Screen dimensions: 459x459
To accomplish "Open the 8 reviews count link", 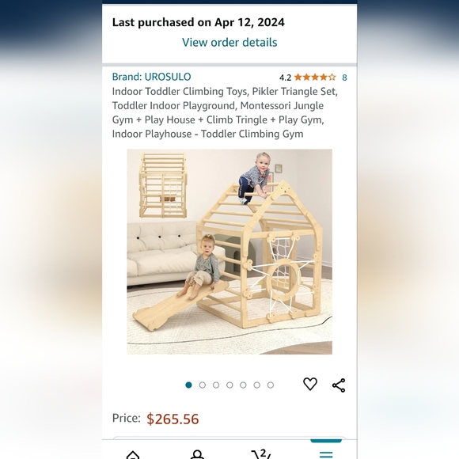I will (344, 78).
